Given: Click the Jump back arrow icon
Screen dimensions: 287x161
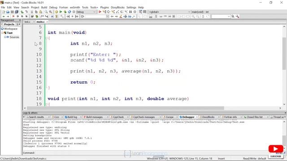Looking at the screenshot, I should 4,17.
